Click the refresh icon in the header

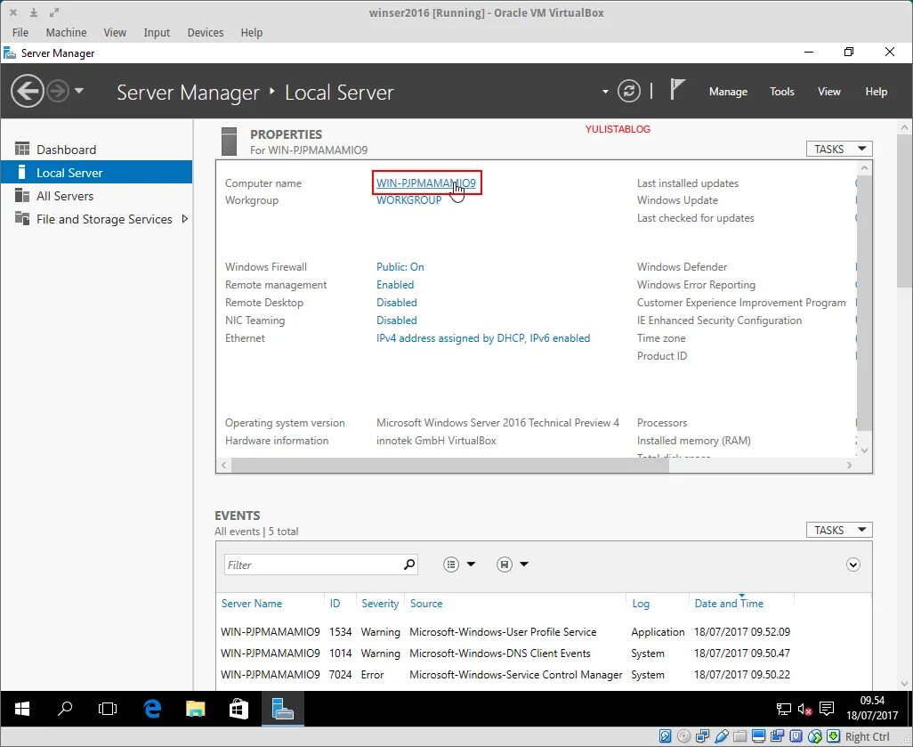[x=629, y=91]
